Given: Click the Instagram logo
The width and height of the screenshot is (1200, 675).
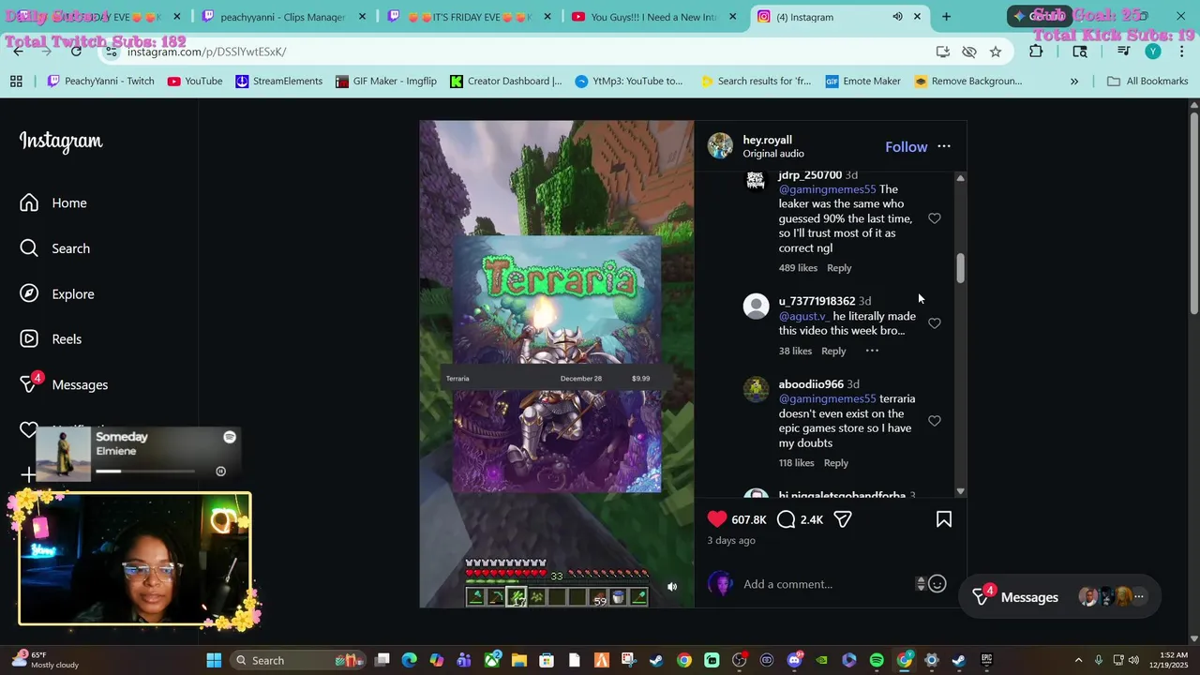Looking at the screenshot, I should coord(61,142).
